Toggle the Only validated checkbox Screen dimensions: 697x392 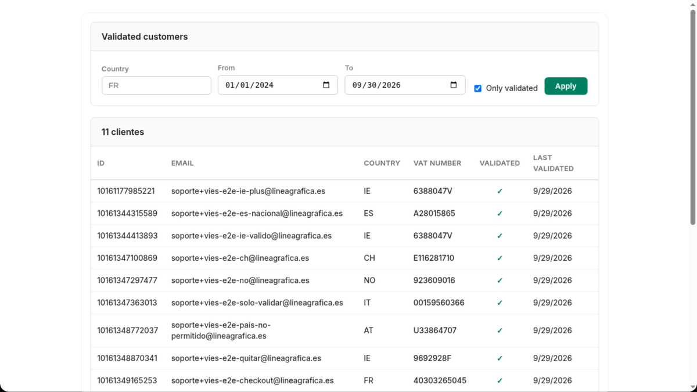click(478, 88)
